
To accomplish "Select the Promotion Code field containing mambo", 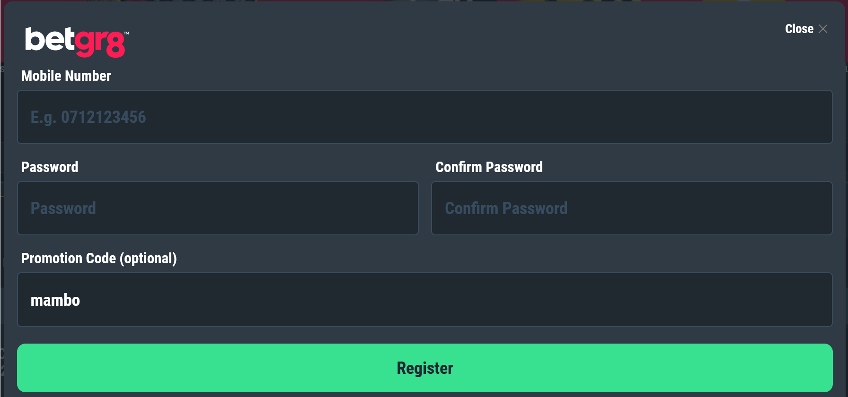I will point(424,300).
